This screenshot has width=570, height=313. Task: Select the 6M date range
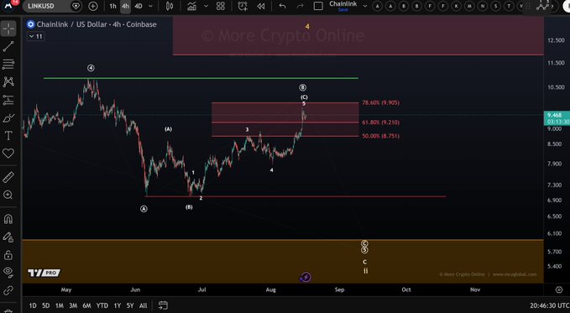[86, 305]
